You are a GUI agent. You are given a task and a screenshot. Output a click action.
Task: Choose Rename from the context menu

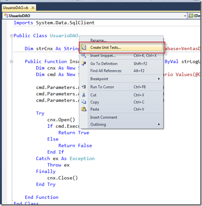98,40
